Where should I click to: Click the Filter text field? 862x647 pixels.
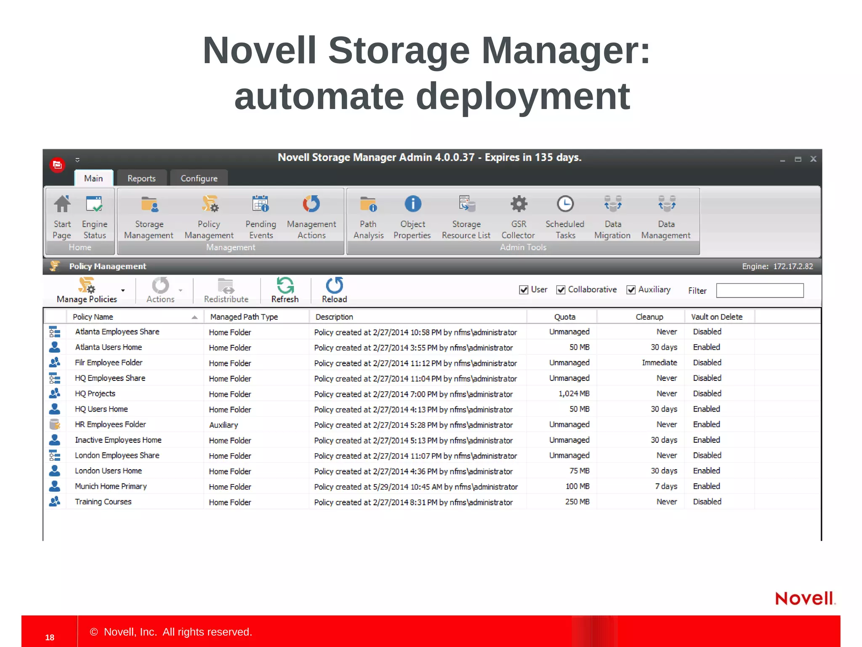[760, 291]
